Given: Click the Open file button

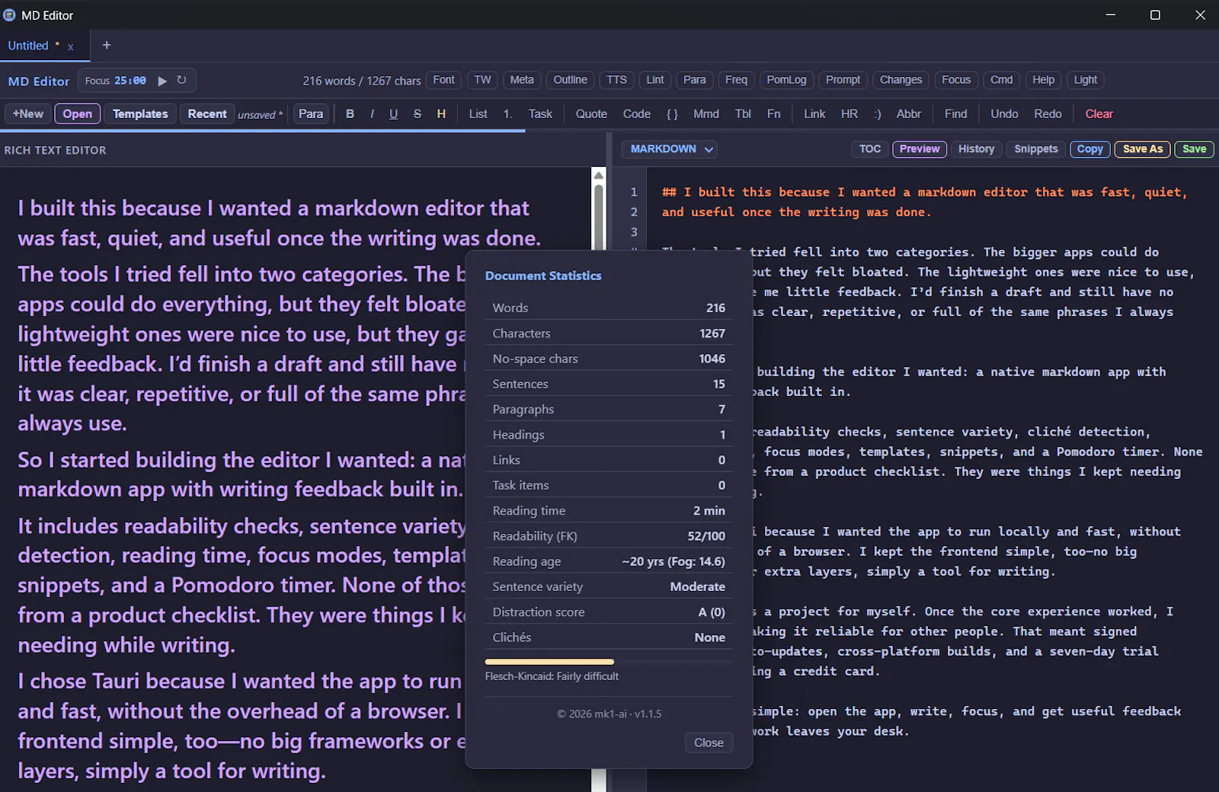Looking at the screenshot, I should point(78,113).
